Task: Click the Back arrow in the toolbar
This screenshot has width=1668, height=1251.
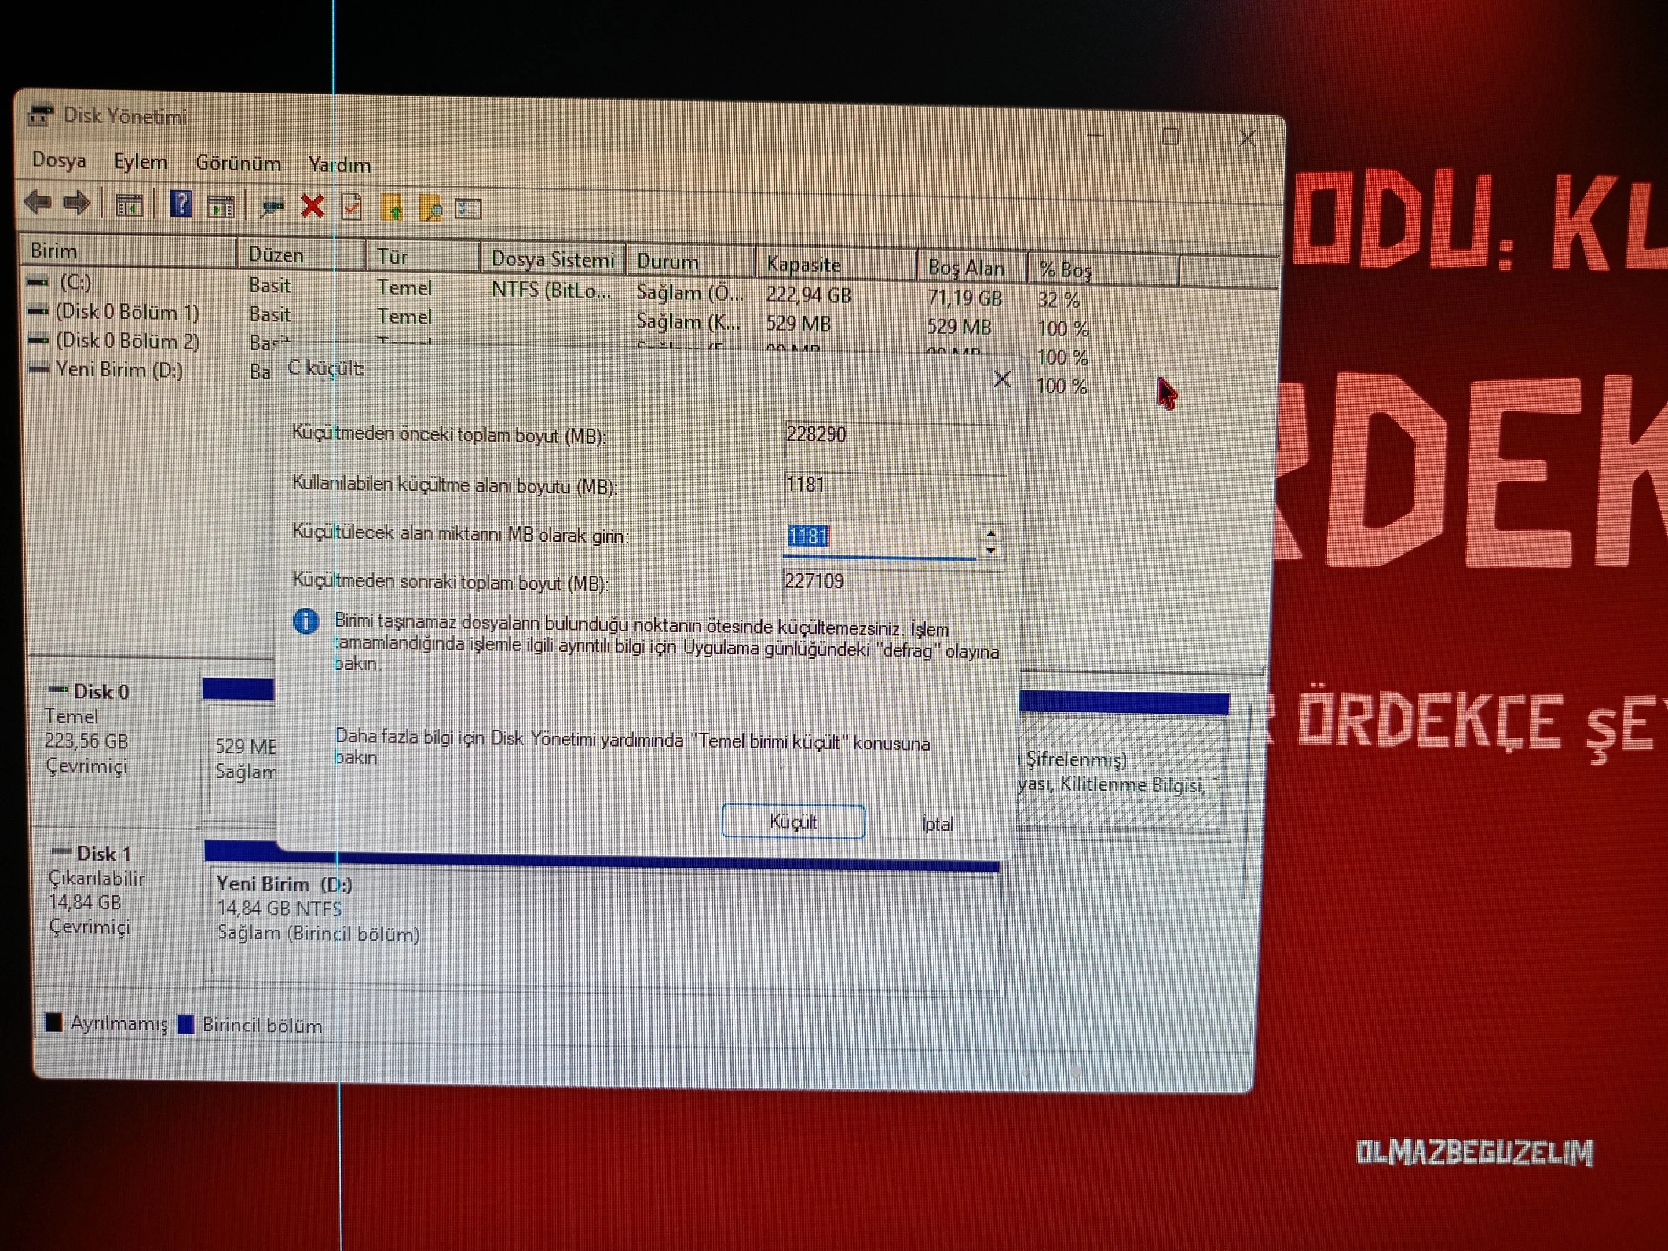Action: point(38,202)
